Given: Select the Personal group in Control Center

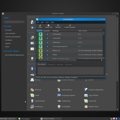Looking at the screenshot, I should [x=8, y=30].
